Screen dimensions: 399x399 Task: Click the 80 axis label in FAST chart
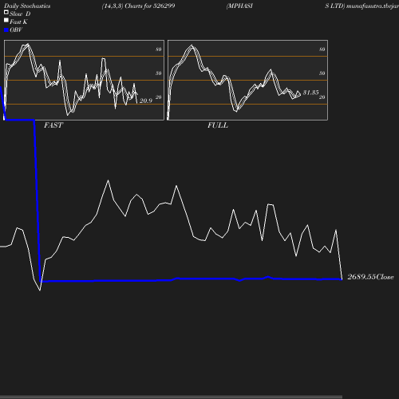[x=159, y=49]
